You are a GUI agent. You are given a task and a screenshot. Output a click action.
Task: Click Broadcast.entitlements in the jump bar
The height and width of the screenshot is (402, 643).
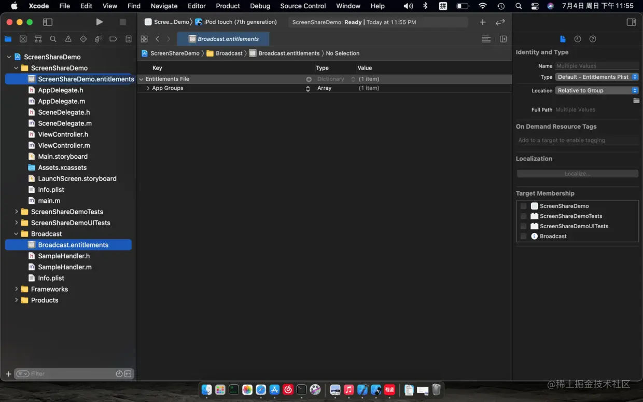click(x=284, y=53)
